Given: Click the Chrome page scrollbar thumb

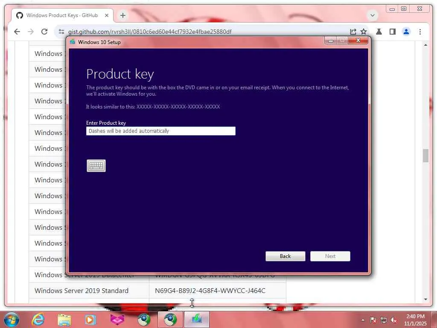Looking at the screenshot, I should pos(425,155).
